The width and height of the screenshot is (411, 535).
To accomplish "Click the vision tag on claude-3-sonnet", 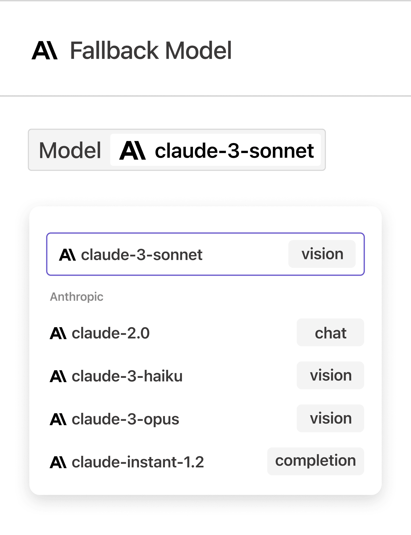I will [322, 254].
